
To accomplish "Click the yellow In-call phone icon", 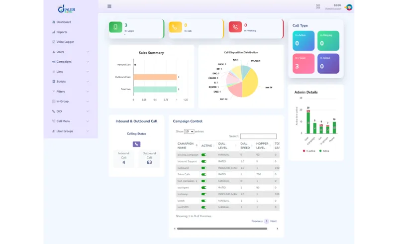I will tap(176, 27).
